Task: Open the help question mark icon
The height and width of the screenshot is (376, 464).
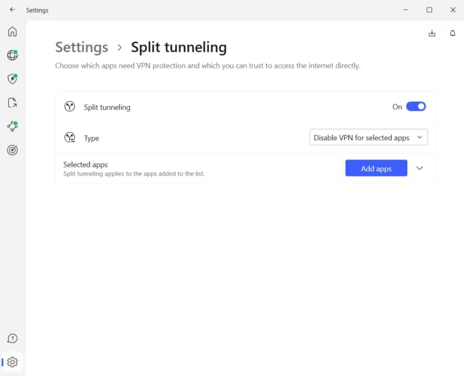Action: 12,338
